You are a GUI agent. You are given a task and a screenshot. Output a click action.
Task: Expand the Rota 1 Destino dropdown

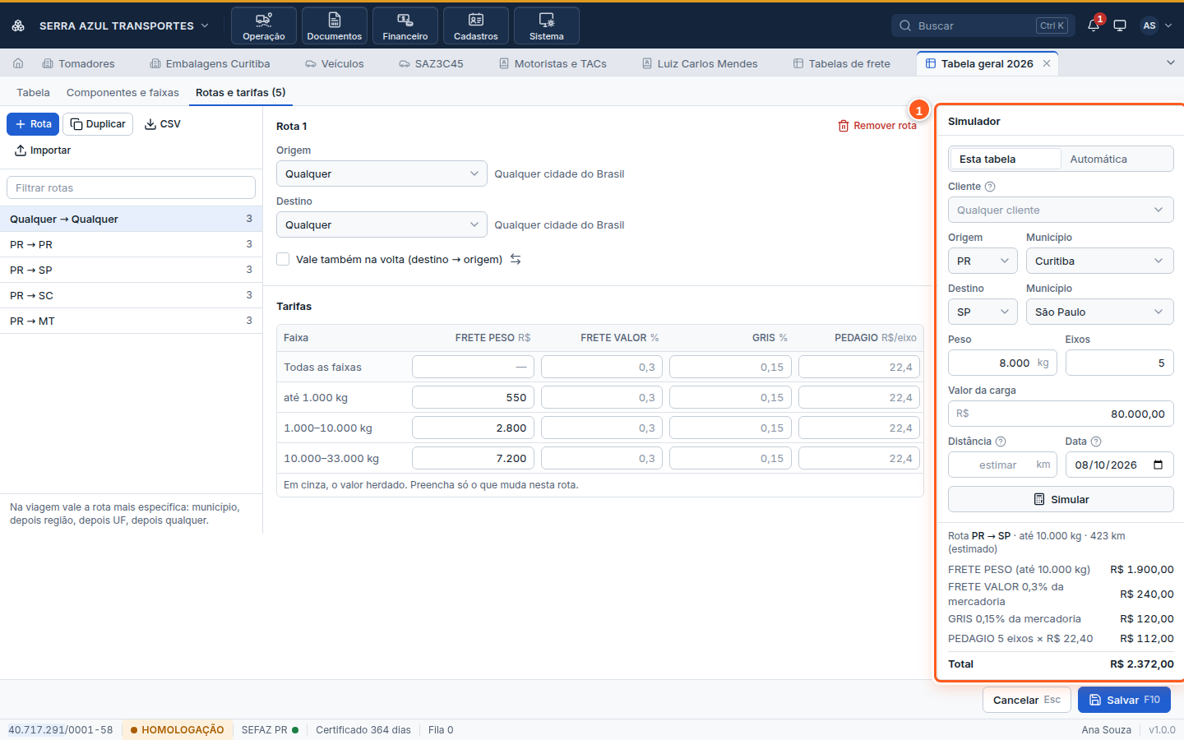click(x=382, y=224)
